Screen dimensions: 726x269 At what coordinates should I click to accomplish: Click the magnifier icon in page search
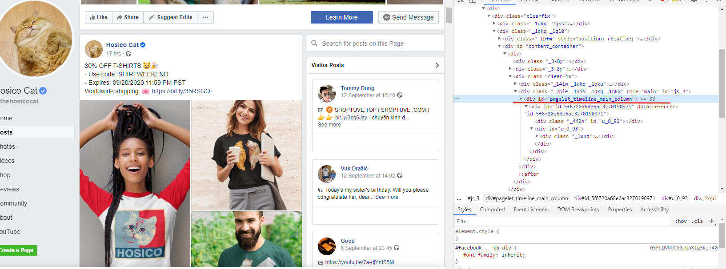click(x=314, y=43)
